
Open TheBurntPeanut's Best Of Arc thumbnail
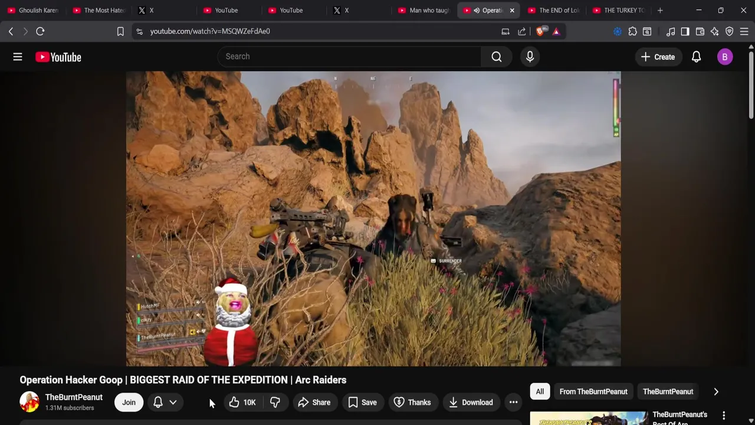(589, 419)
